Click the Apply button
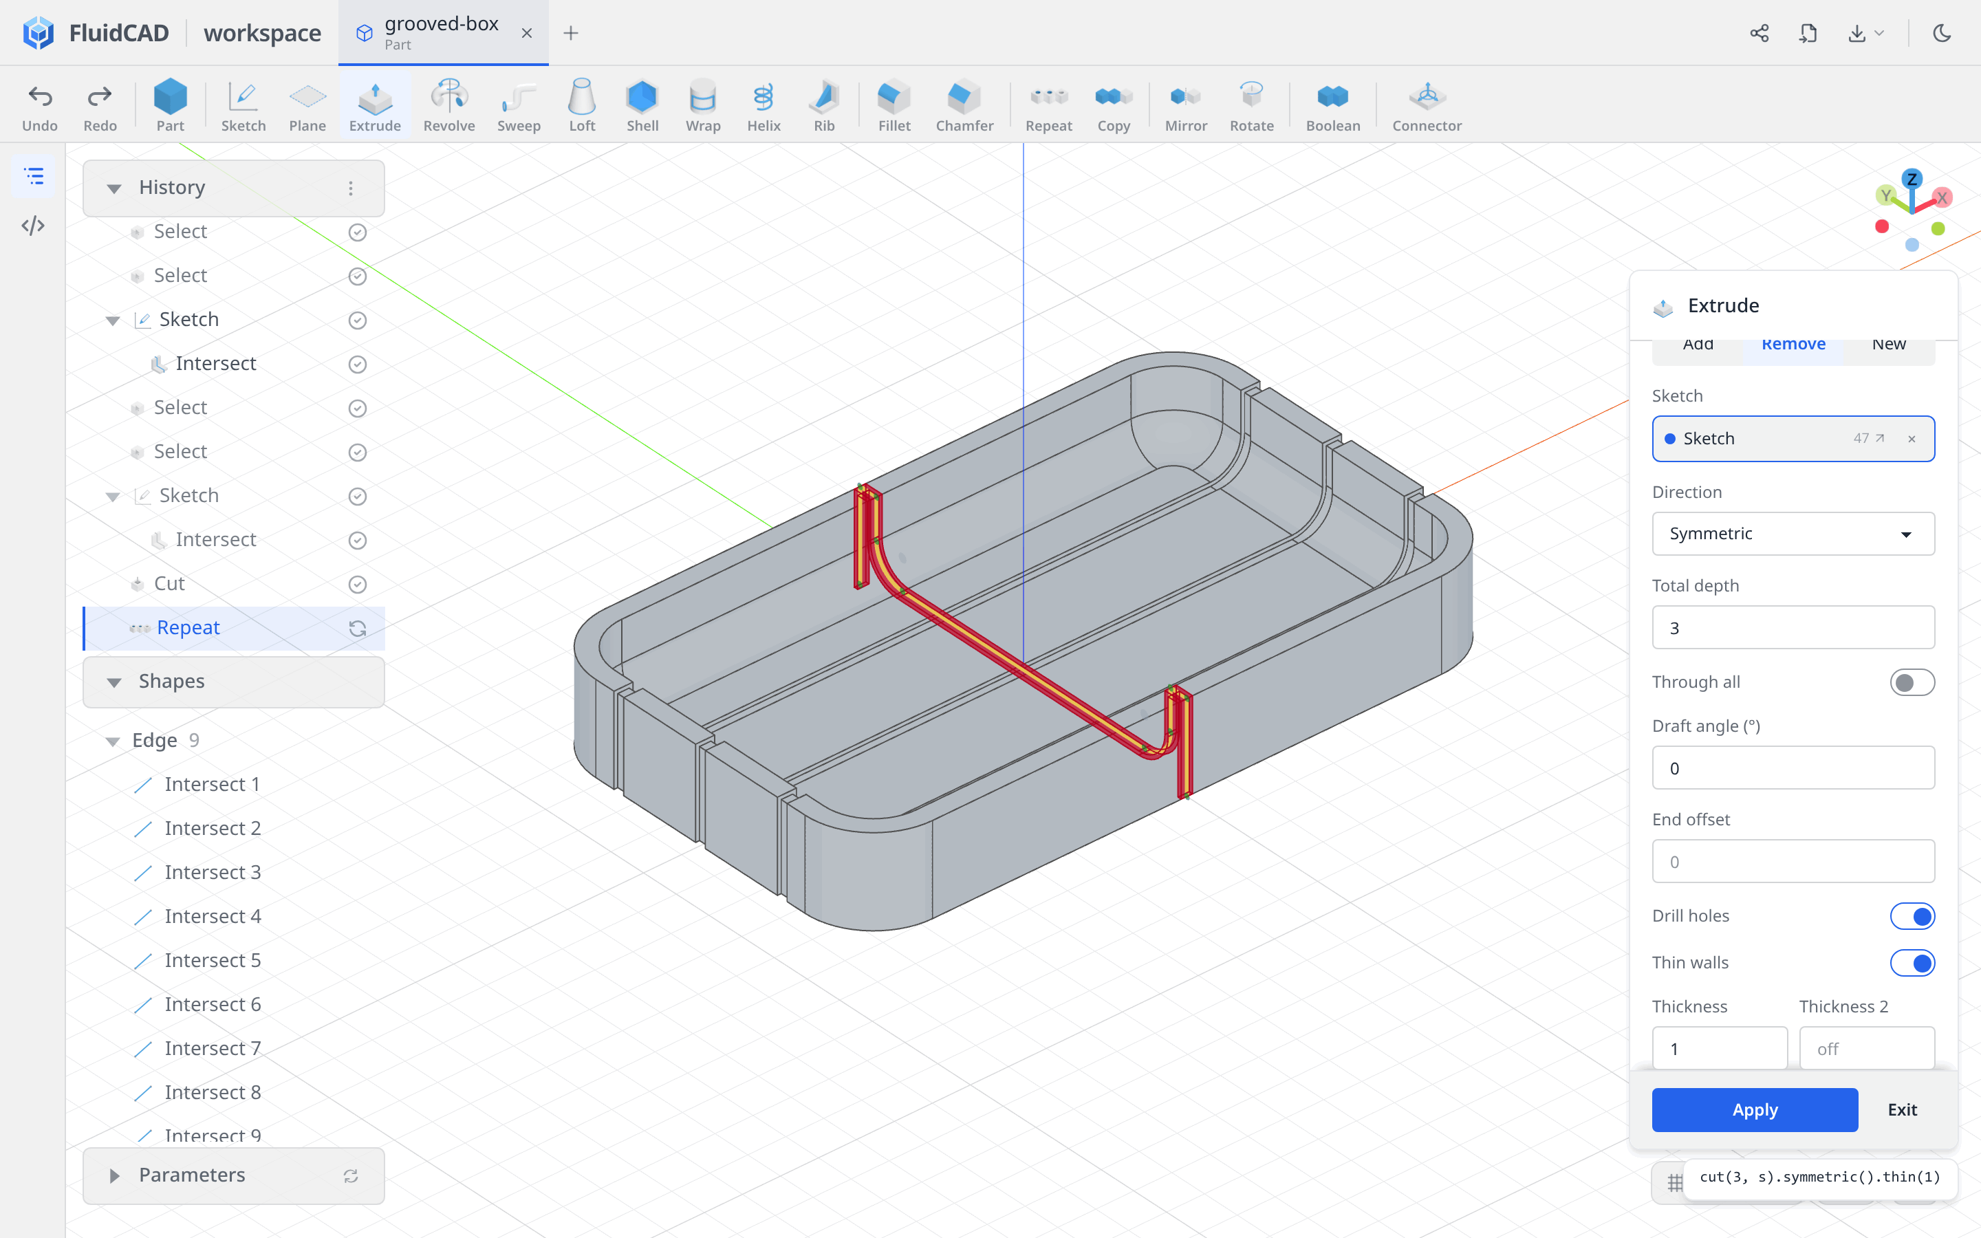Image resolution: width=1981 pixels, height=1238 pixels. 1754,1109
